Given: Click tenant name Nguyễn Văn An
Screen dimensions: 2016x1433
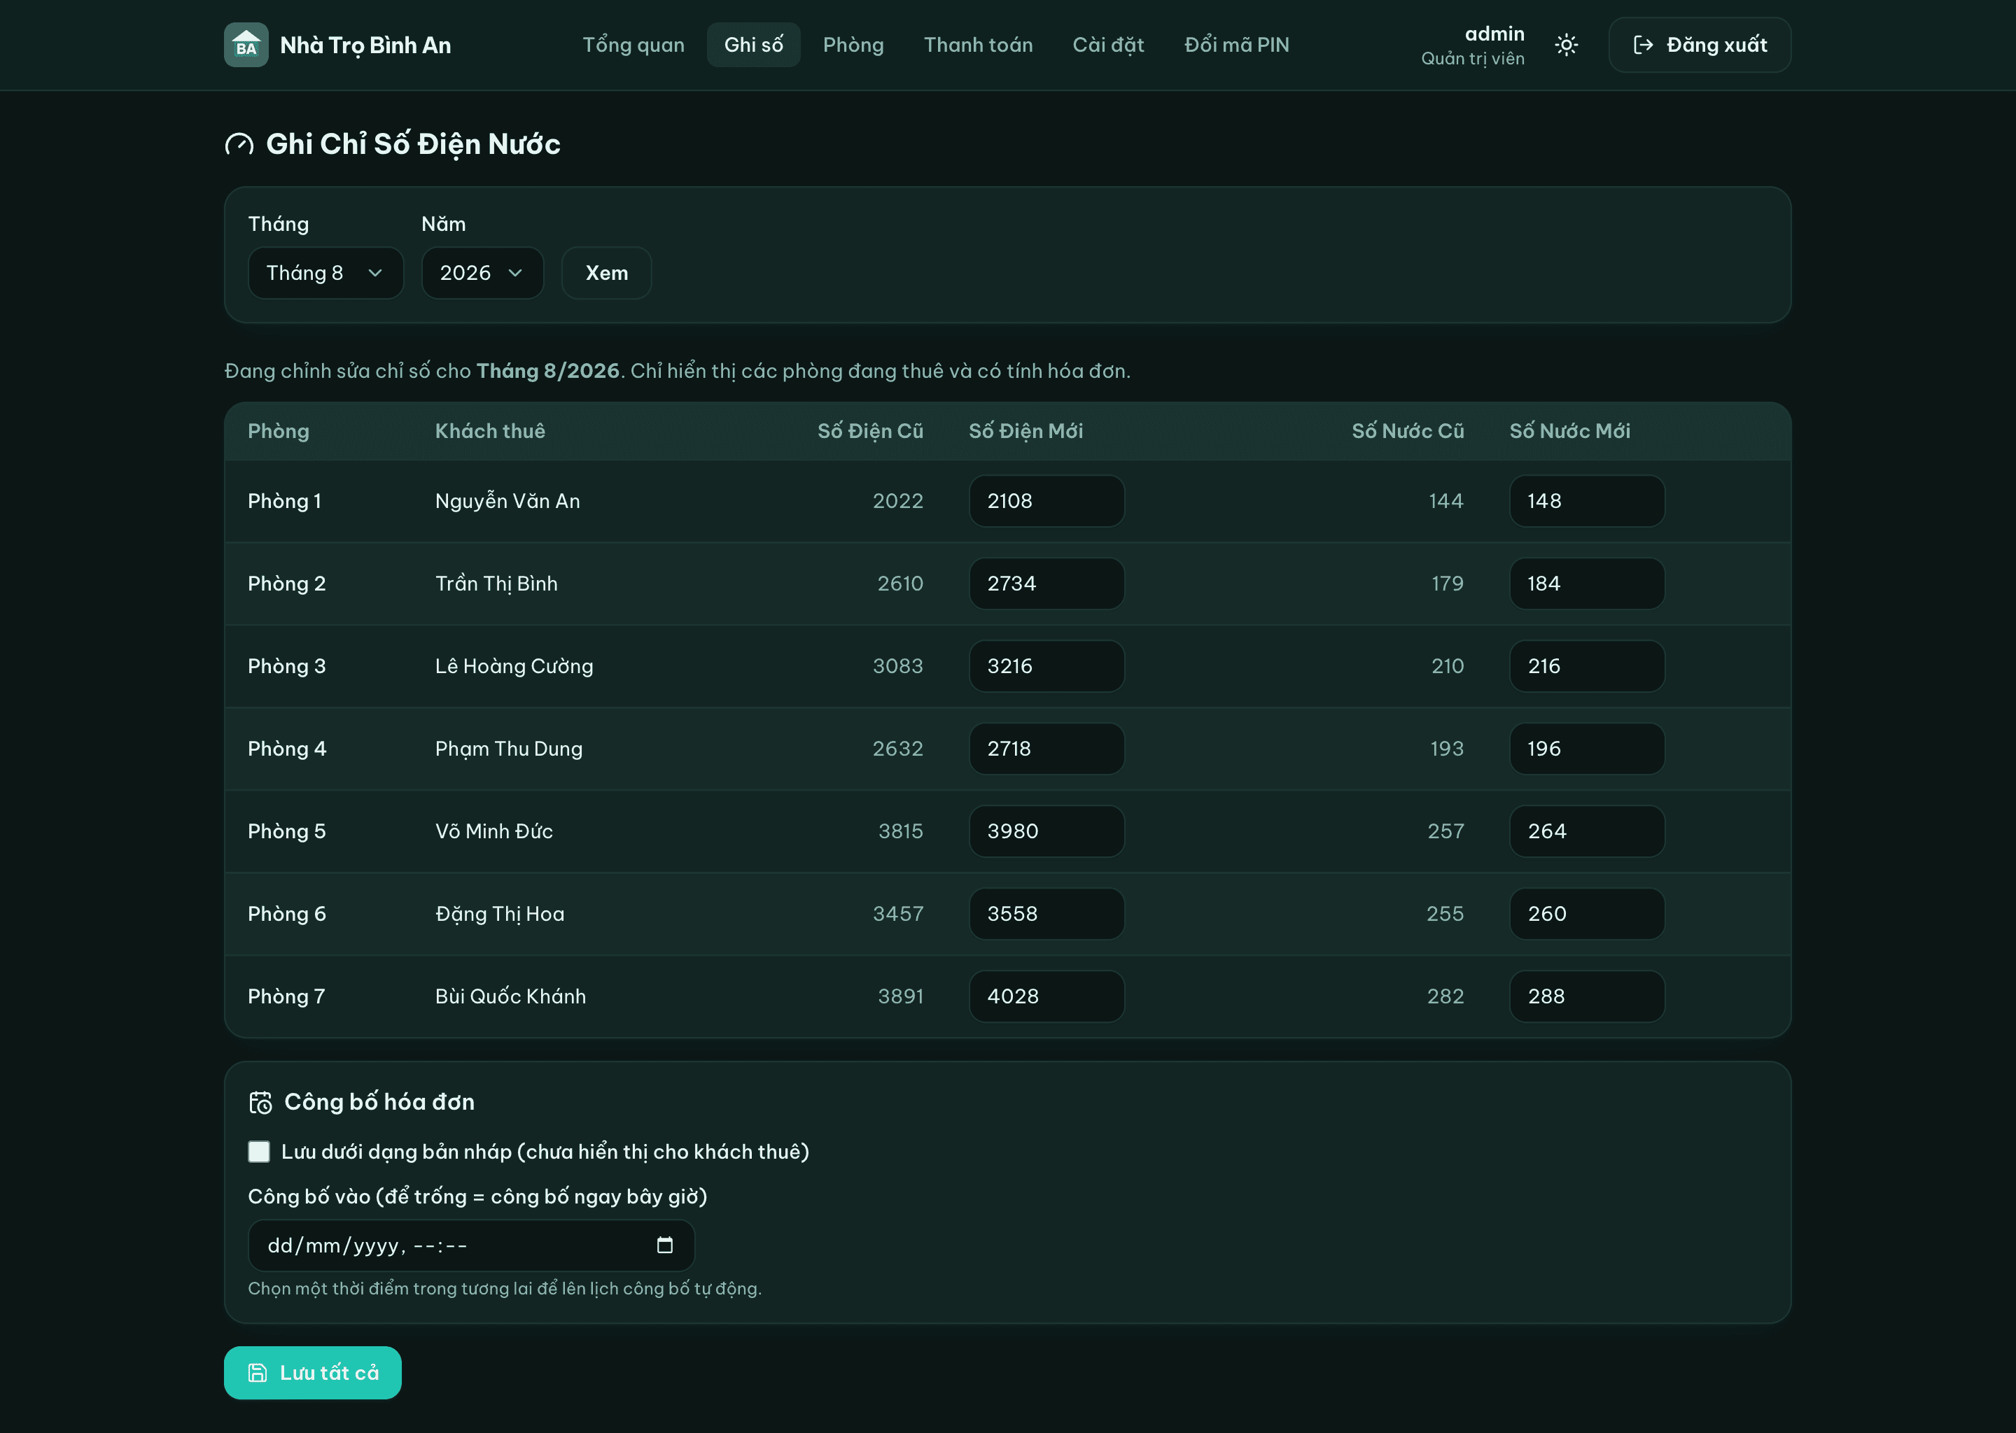Looking at the screenshot, I should [507, 501].
